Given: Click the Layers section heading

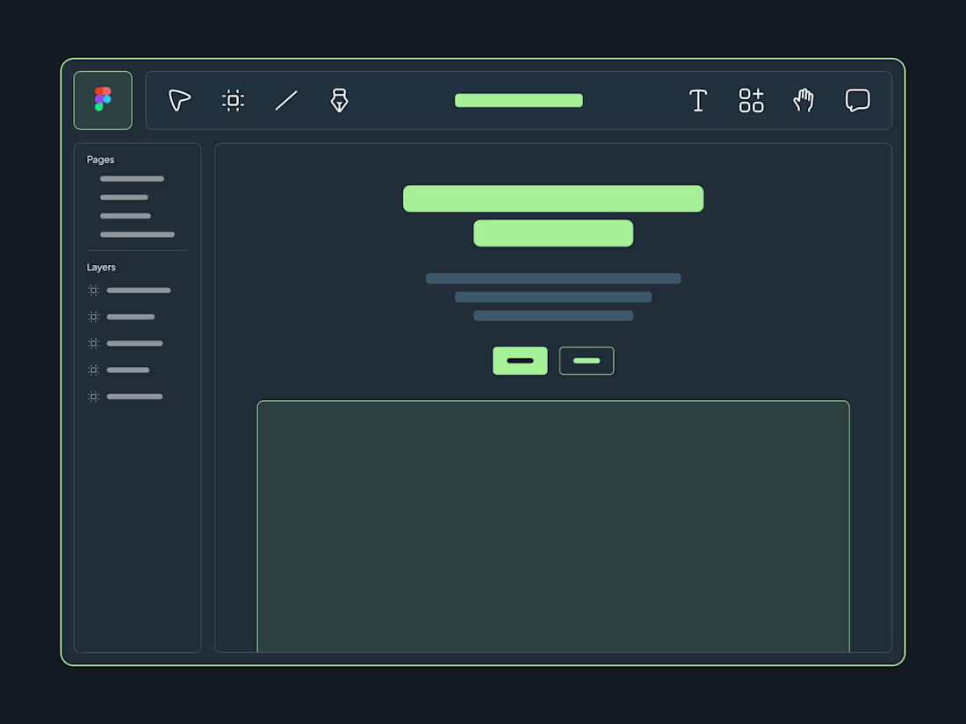Looking at the screenshot, I should (101, 267).
